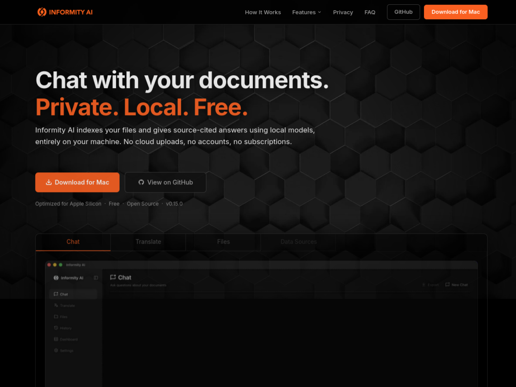This screenshot has width=516, height=387.
Task: Select Translate in the app preview sidebar
Action: [x=73, y=306]
